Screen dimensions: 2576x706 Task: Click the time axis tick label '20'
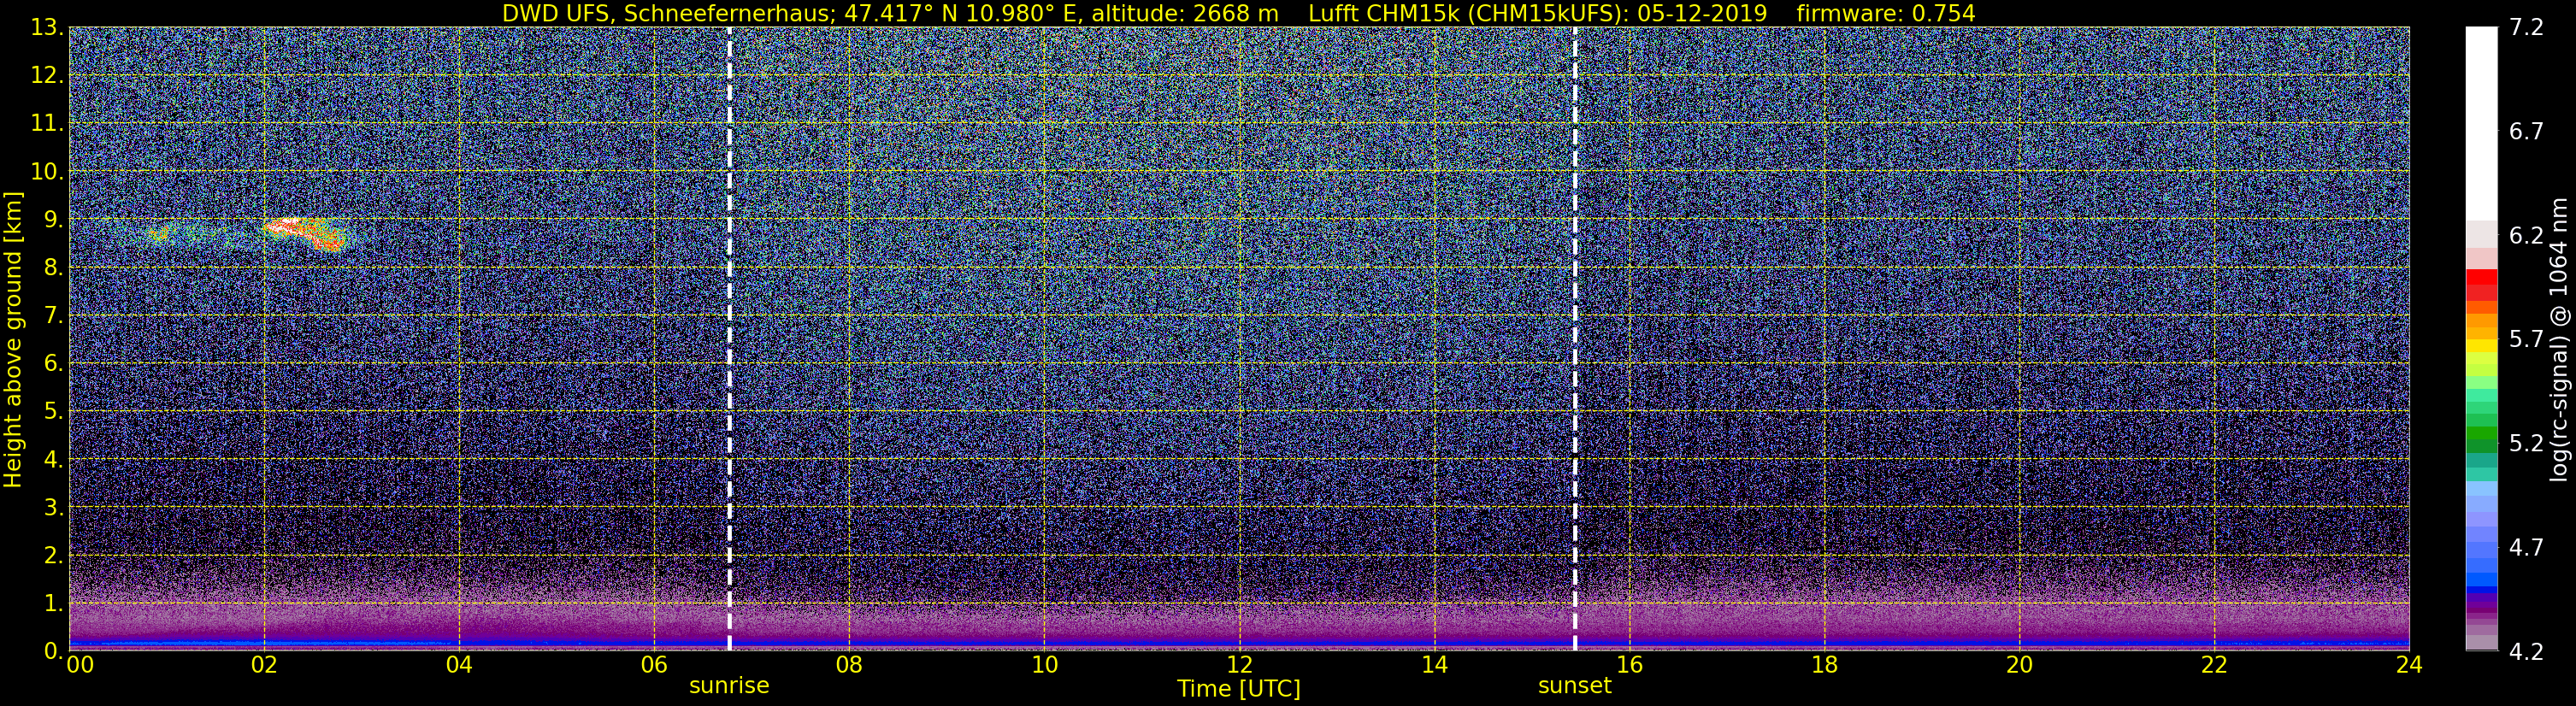coord(2019,665)
